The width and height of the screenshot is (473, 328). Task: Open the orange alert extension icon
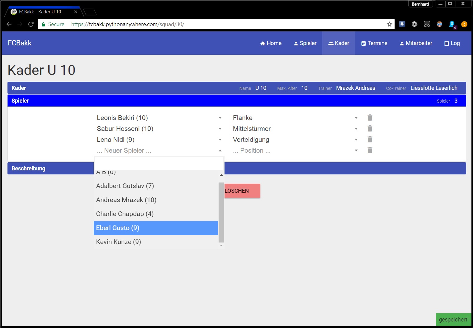pyautogui.click(x=464, y=24)
